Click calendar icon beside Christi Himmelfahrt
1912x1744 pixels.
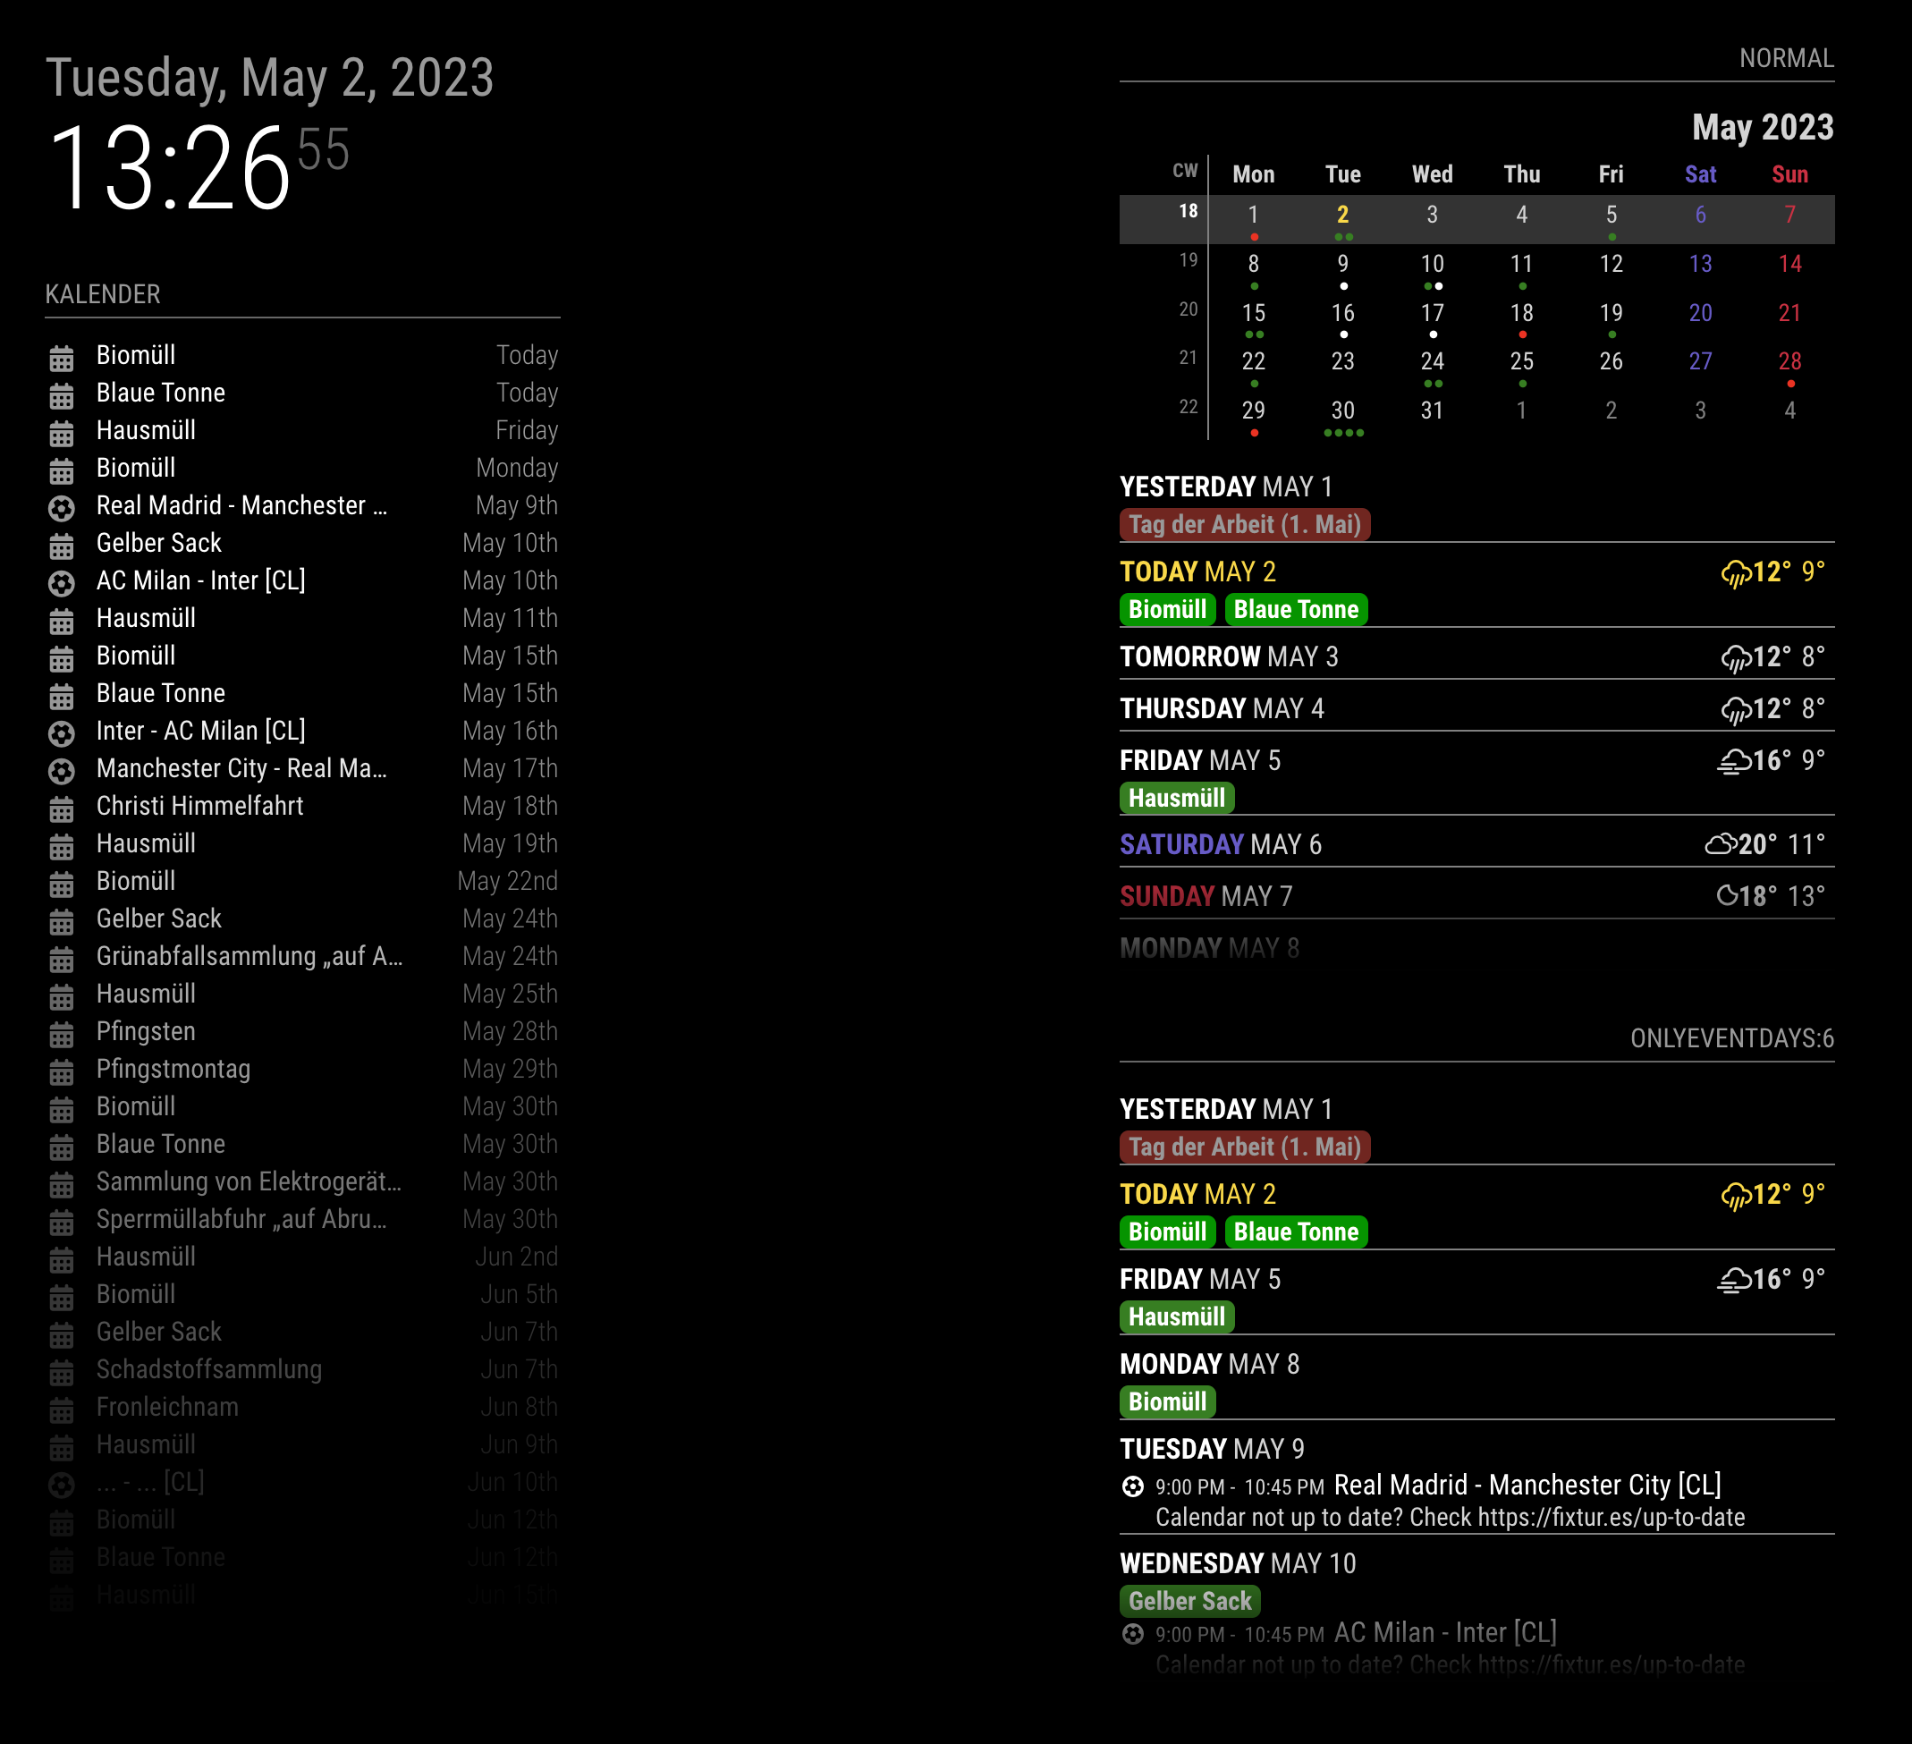click(x=62, y=809)
